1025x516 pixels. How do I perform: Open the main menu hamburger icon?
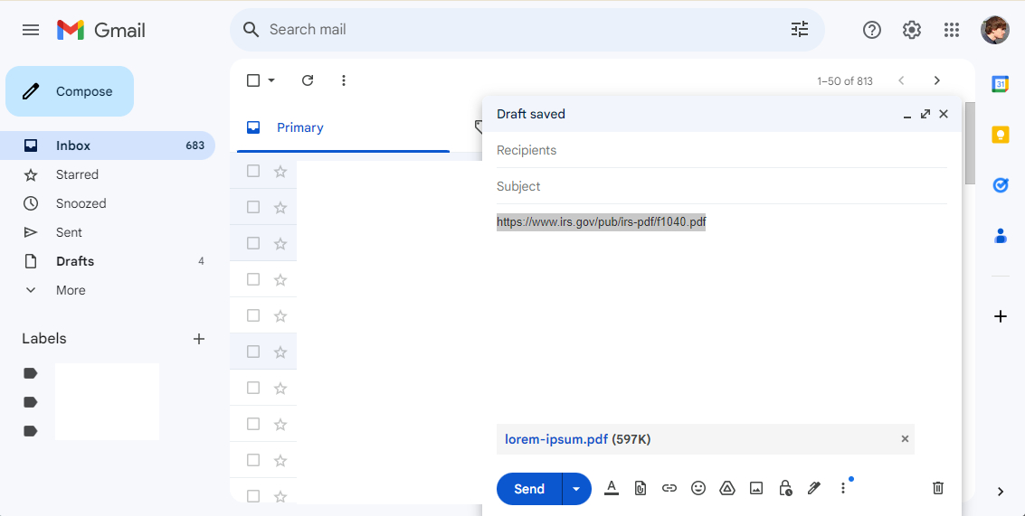click(x=31, y=30)
